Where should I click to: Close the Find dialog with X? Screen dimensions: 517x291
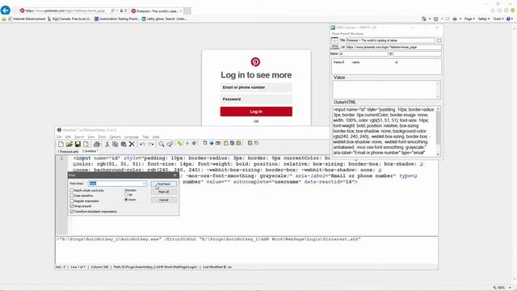175,175
